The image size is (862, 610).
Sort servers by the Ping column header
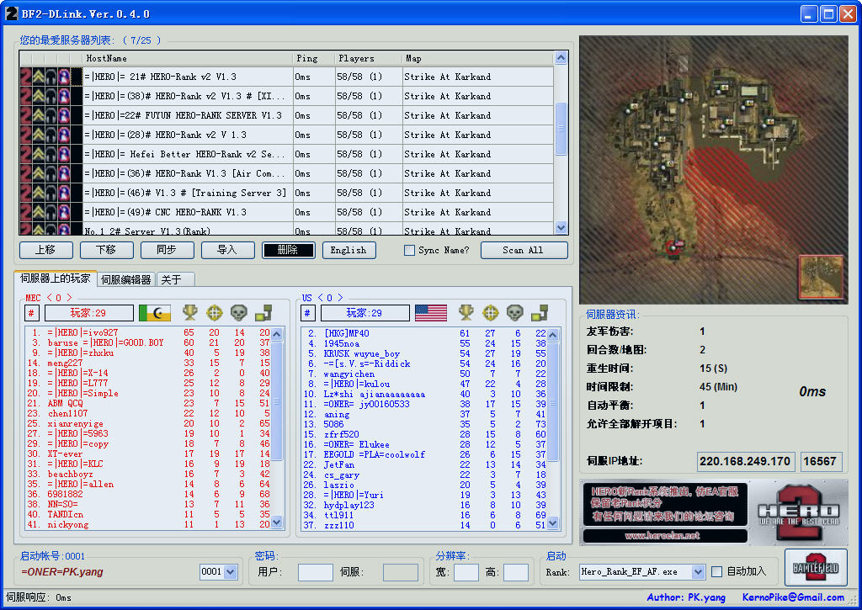coord(314,58)
